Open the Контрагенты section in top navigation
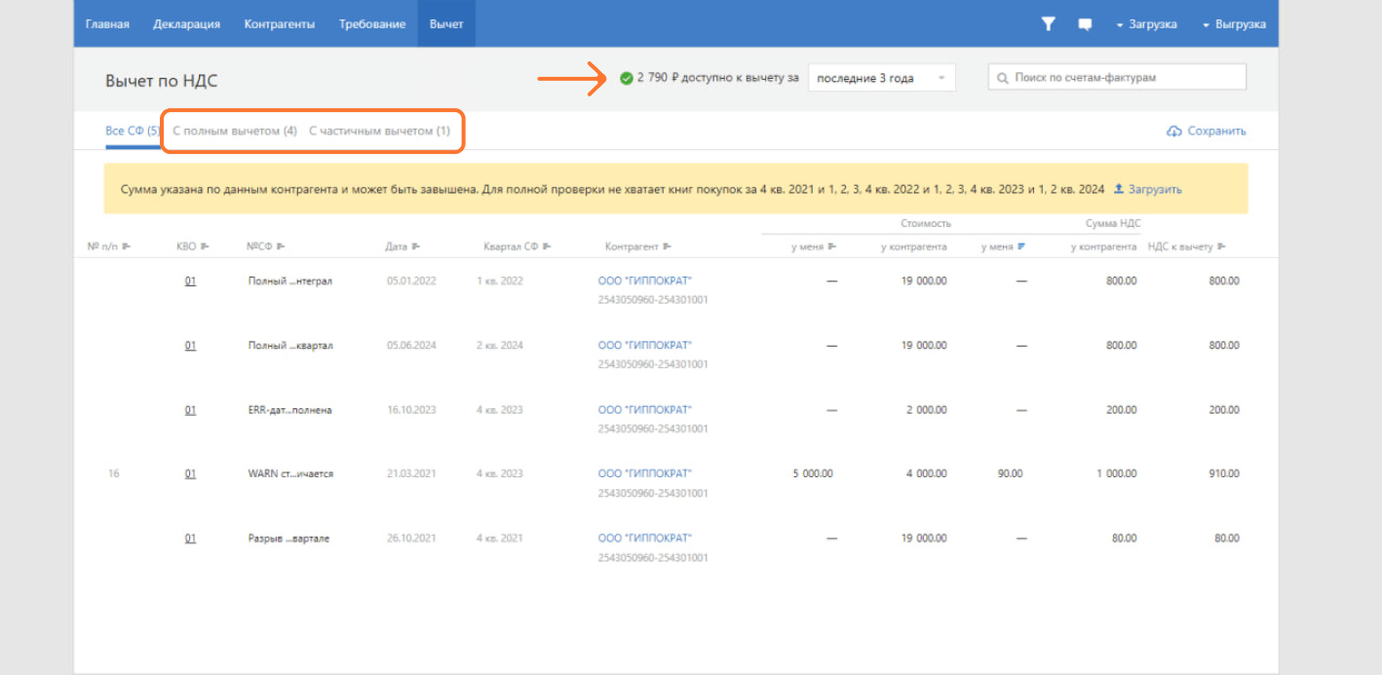Image resolution: width=1382 pixels, height=675 pixels. point(280,24)
